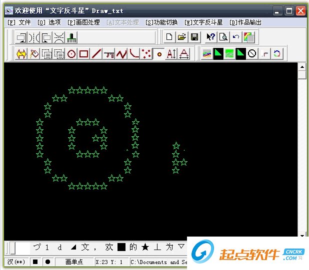Viewport: 309px width, 270px height.
Task: Pick the ◢ triangle character from character bar
Action: point(73,248)
